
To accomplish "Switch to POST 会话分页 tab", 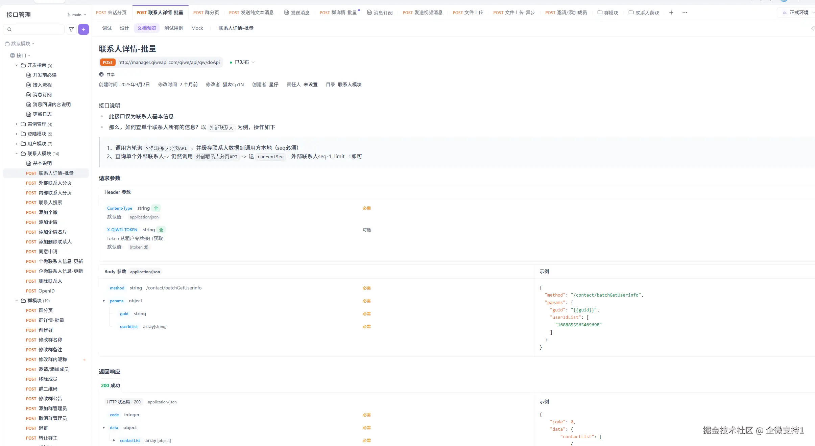I will click(x=111, y=13).
